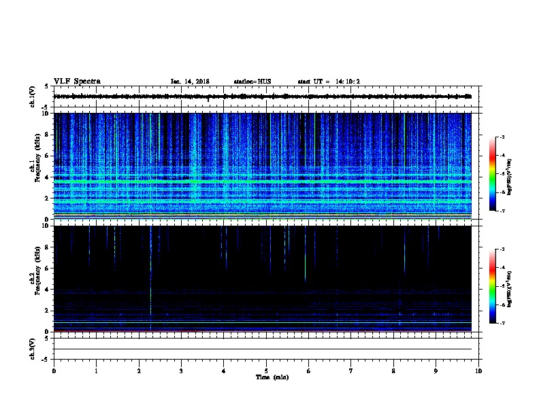This screenshot has height=416, width=539.
Task: Click time axis tick label "6"
Action: click(x=309, y=370)
